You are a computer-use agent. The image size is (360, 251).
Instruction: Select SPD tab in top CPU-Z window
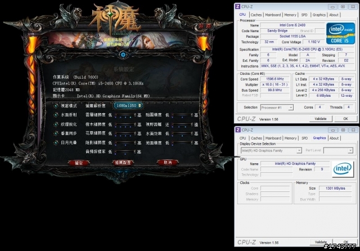click(x=304, y=15)
